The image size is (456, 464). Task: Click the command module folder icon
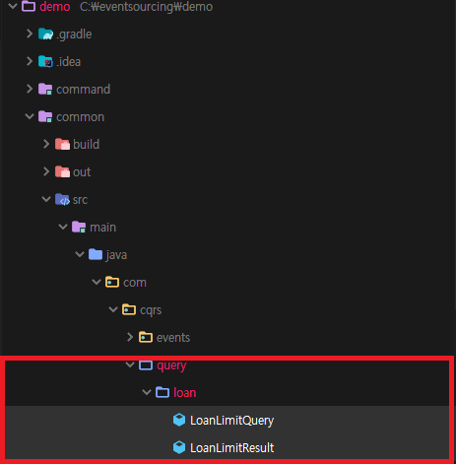point(45,89)
